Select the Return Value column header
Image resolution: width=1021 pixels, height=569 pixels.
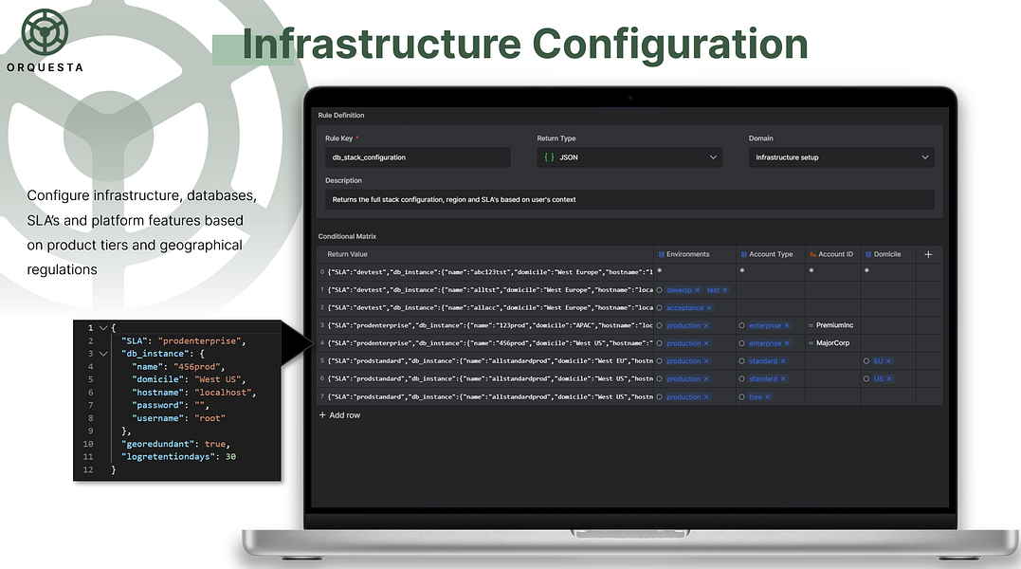[x=347, y=254]
